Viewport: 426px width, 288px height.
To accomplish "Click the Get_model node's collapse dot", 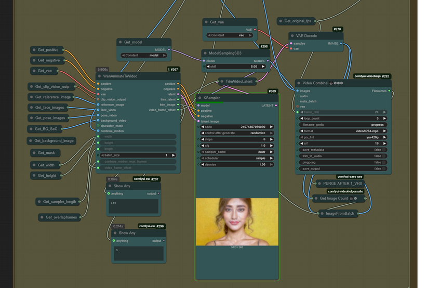I will [x=120, y=42].
